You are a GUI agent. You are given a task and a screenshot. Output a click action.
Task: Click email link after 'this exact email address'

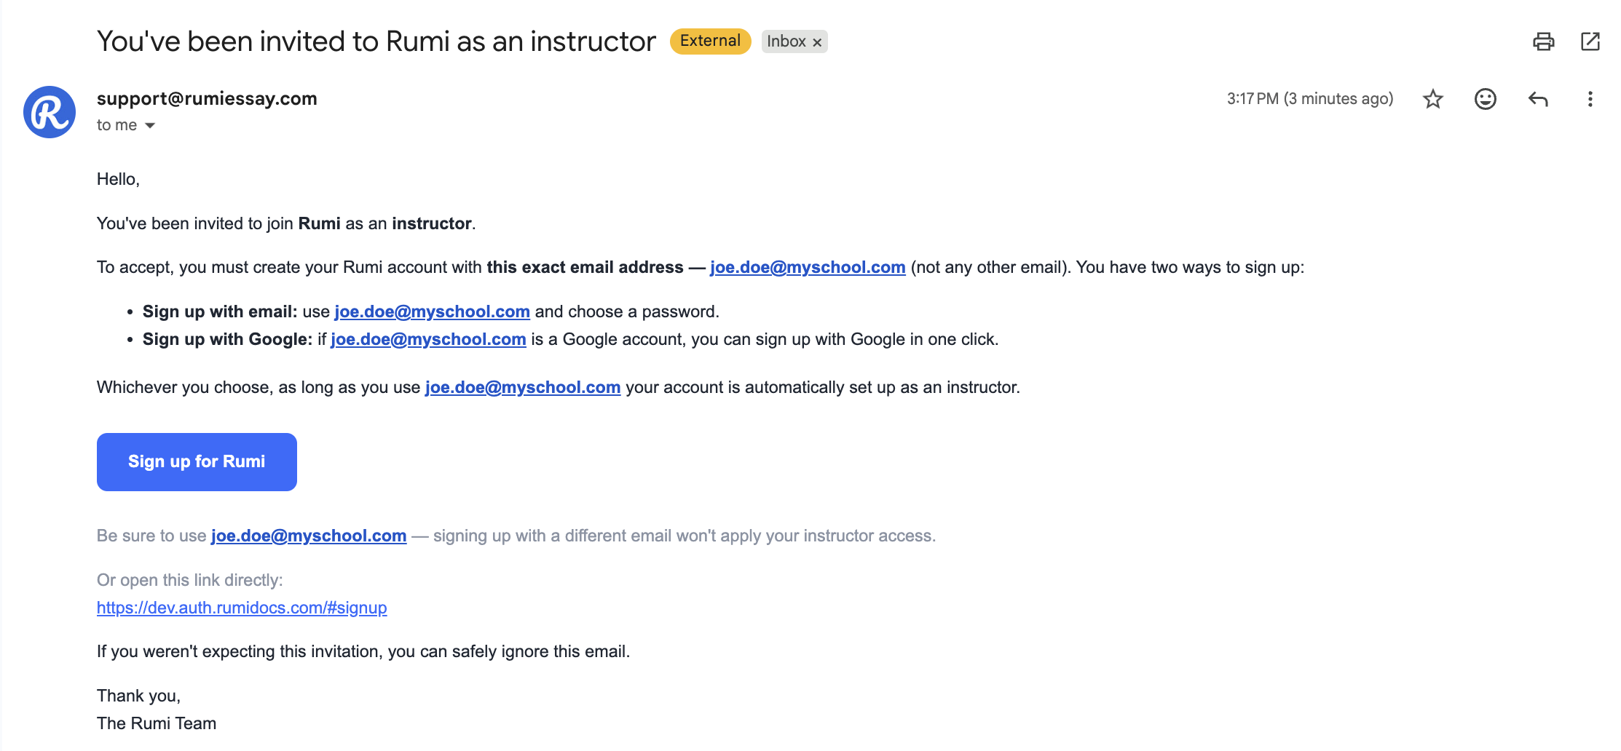pos(808,267)
